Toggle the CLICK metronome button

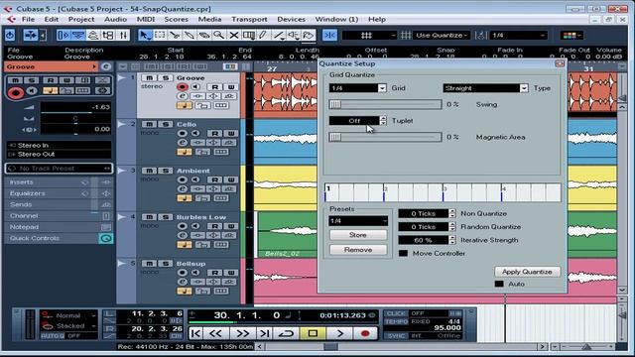click(x=395, y=313)
